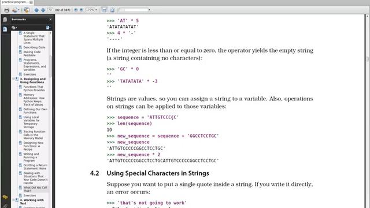This screenshot has height=208, width=370.
Task: Open bookmark 'Dealing with Situations That Your Code Doesn't Handle'
Action: [35, 178]
